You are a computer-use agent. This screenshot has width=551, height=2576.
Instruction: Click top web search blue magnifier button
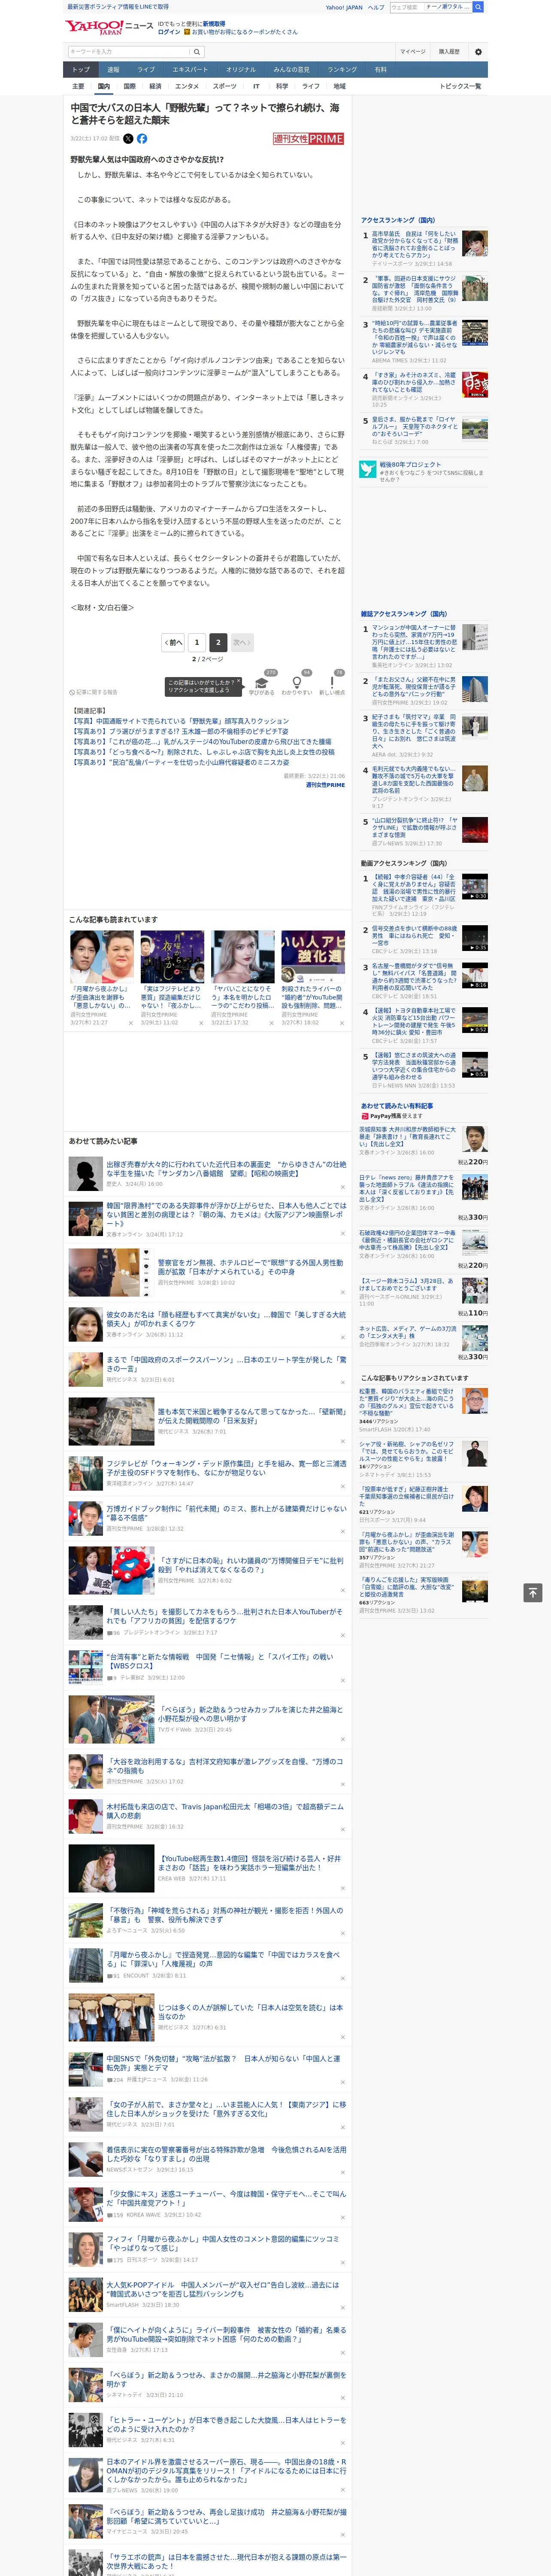tap(478, 7)
